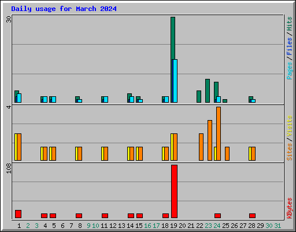Click day label '14' on the x-axis
Viewport: 296px width, 232px height.
[130, 226]
